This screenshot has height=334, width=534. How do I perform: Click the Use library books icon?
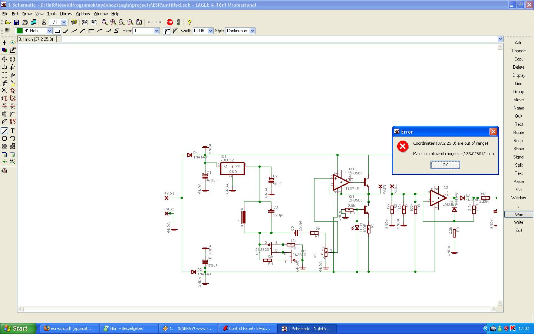(x=74, y=22)
